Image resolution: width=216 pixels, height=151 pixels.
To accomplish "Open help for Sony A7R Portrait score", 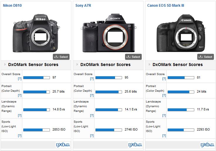I will 92,95.
